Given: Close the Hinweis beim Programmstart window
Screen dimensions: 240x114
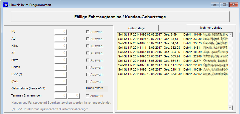Looking at the screenshot, I should pyautogui.click(x=234, y=5).
